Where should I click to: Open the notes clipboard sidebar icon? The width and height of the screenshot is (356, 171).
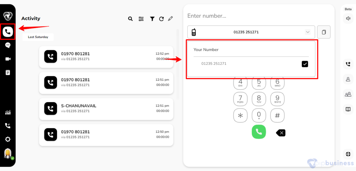(8, 72)
